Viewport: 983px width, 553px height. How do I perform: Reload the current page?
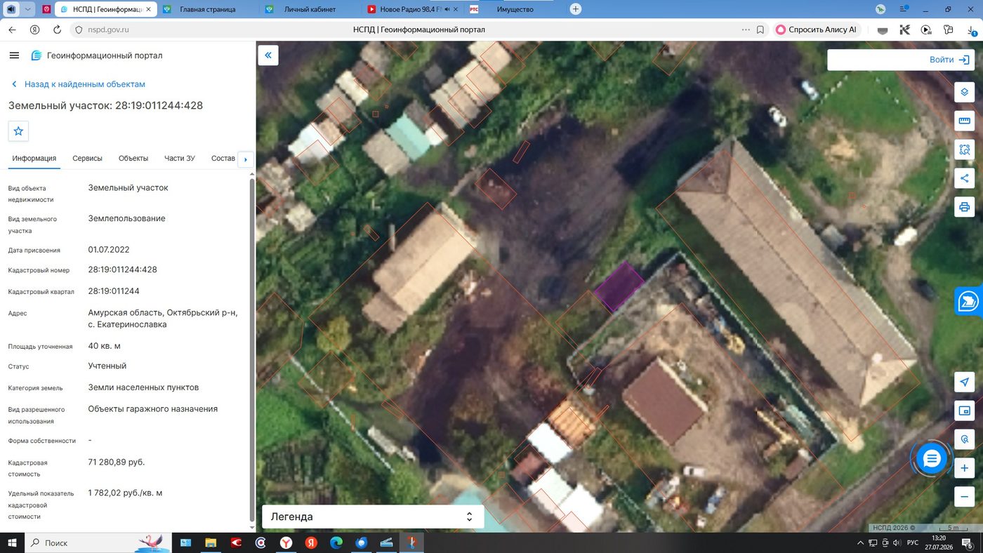coord(58,29)
